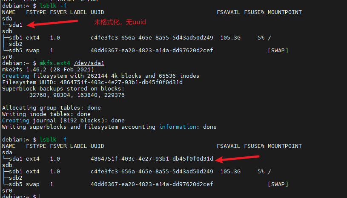Click the "Filesystem UUID" output line
The width and height of the screenshot is (347, 198).
[92, 82]
